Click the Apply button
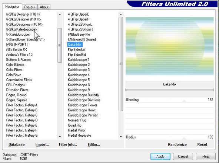Viewport: 219px width, 163px height. pyautogui.click(x=160, y=156)
